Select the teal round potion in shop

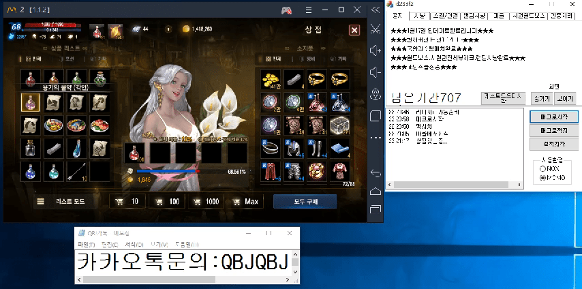click(53, 172)
